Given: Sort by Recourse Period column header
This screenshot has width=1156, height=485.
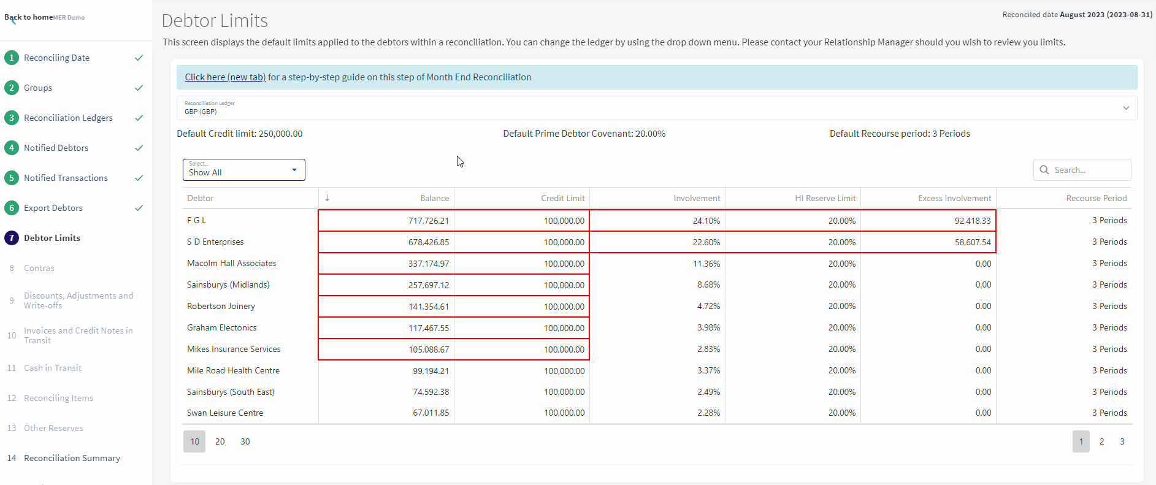Looking at the screenshot, I should [1097, 198].
